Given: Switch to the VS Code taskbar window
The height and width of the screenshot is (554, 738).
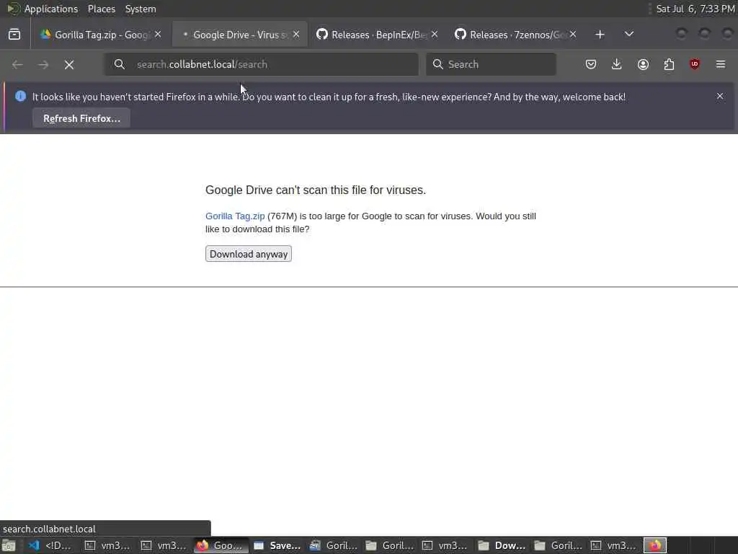Looking at the screenshot, I should tap(50, 545).
